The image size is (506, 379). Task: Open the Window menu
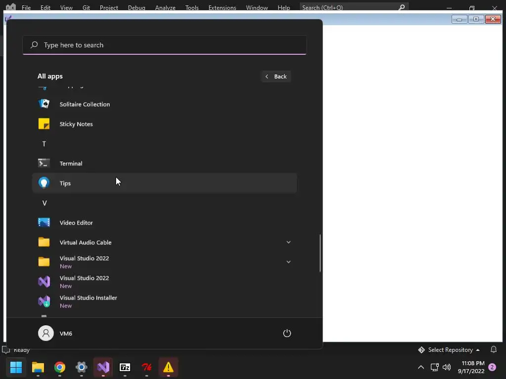tap(257, 7)
